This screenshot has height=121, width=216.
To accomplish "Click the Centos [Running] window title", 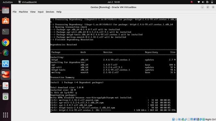I will (x=113, y=7).
